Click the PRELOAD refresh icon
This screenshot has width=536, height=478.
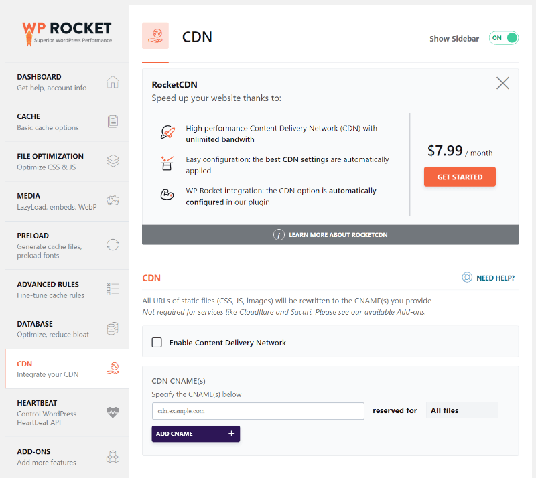[114, 244]
